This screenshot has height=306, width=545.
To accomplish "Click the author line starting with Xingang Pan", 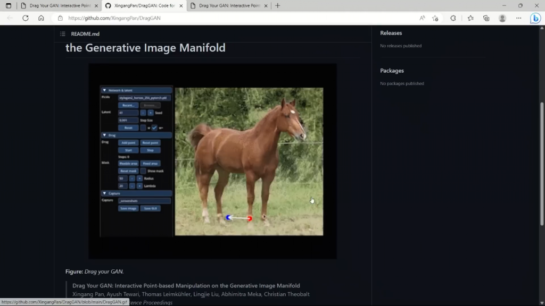I will [191, 294].
